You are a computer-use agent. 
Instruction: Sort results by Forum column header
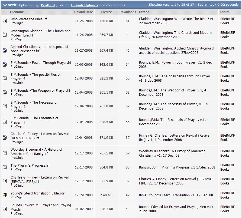[225, 12]
